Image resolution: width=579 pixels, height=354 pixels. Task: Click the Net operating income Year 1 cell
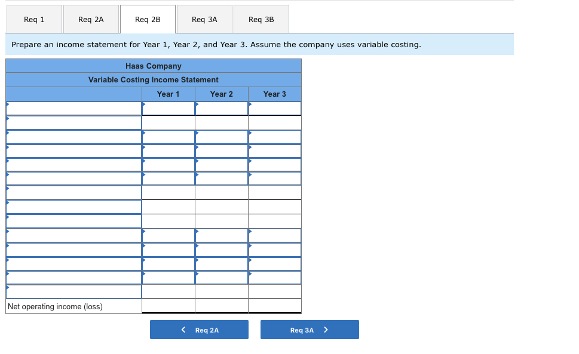[169, 306]
